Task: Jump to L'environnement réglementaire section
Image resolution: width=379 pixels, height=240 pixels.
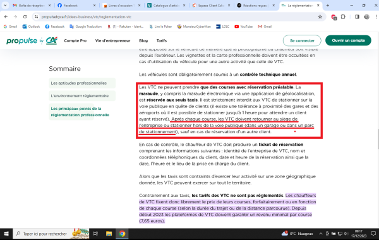Action: 82,96
